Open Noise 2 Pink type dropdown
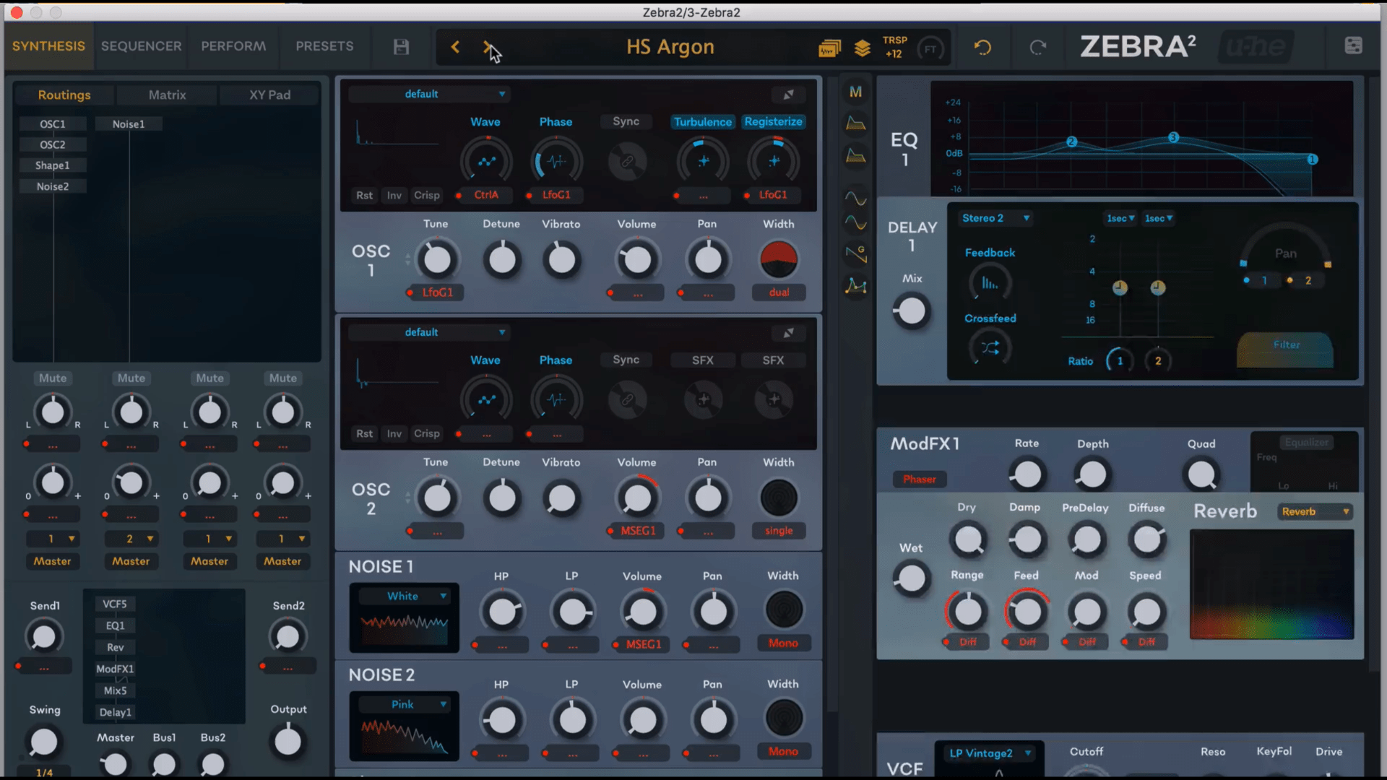The width and height of the screenshot is (1387, 780). (405, 704)
